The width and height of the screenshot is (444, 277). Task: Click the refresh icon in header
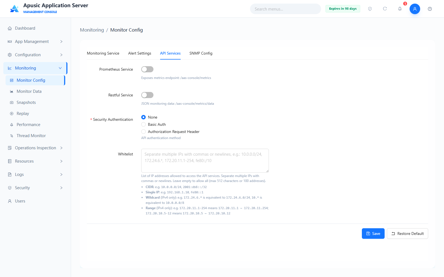[x=385, y=9]
